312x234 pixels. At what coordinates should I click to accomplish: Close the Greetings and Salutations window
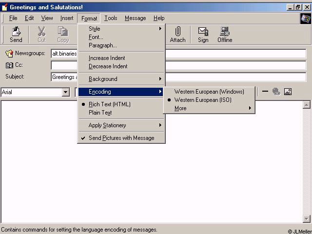307,7
